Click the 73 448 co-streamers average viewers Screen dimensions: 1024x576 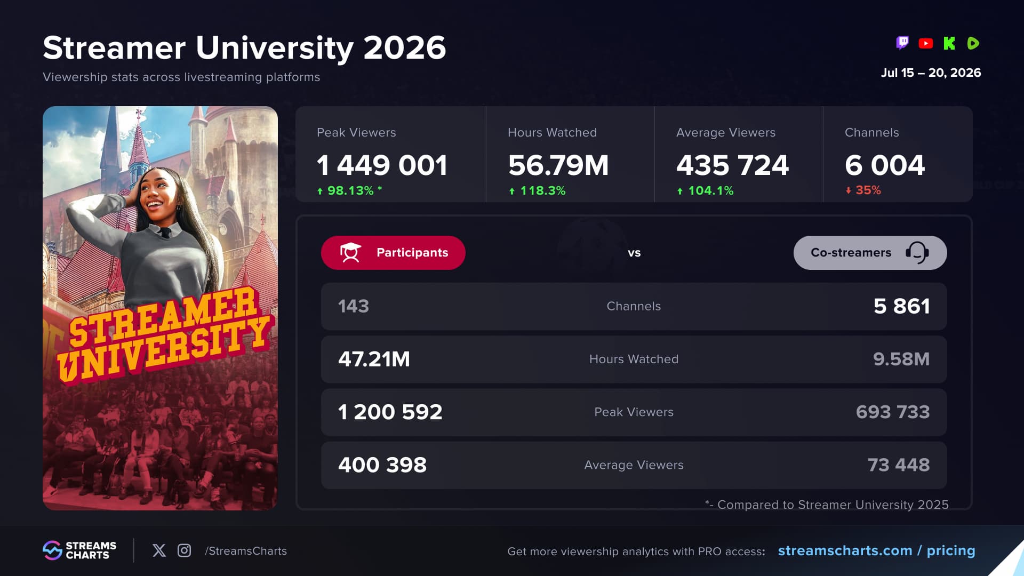point(899,465)
